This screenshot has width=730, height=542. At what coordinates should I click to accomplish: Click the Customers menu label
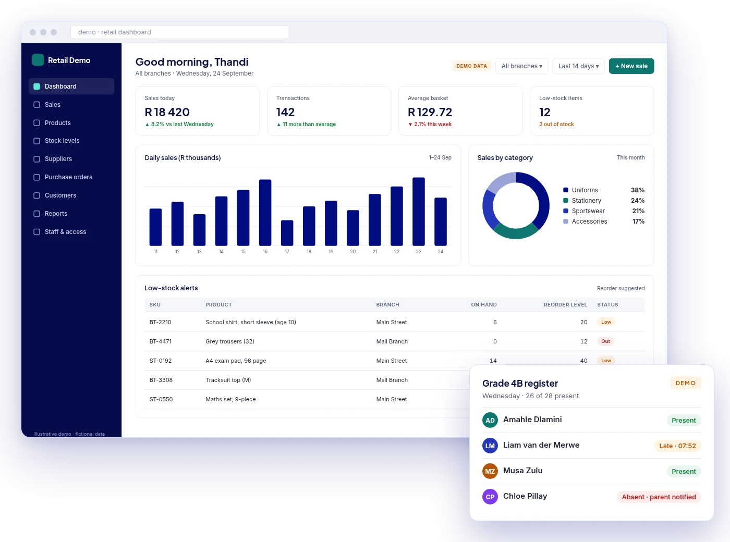[x=60, y=195]
